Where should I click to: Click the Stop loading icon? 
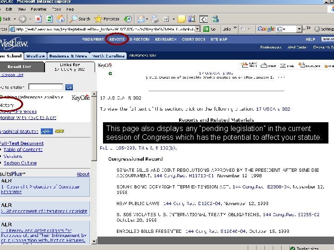pyautogui.click(x=38, y=19)
